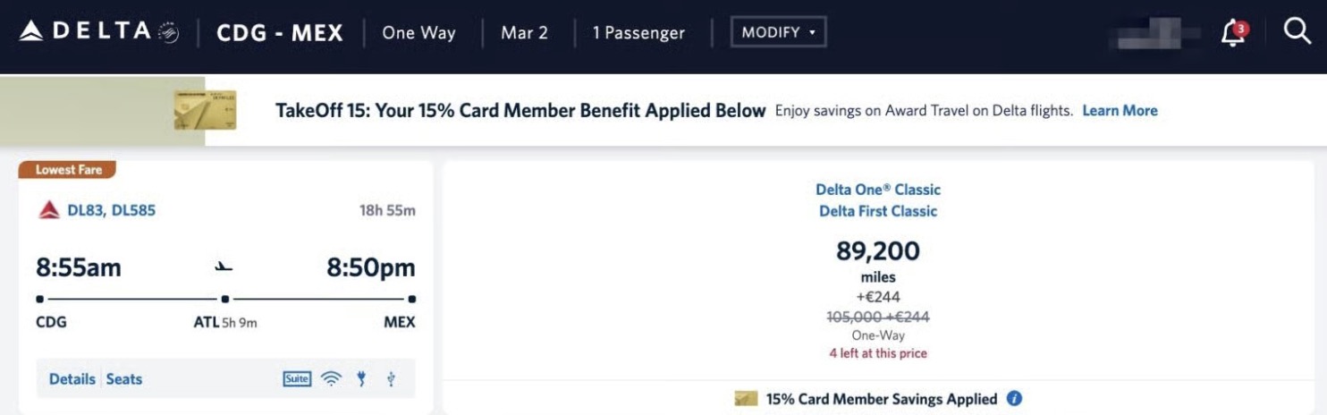The height and width of the screenshot is (415, 1327).
Task: Open the notifications bell icon
Action: coord(1233,33)
